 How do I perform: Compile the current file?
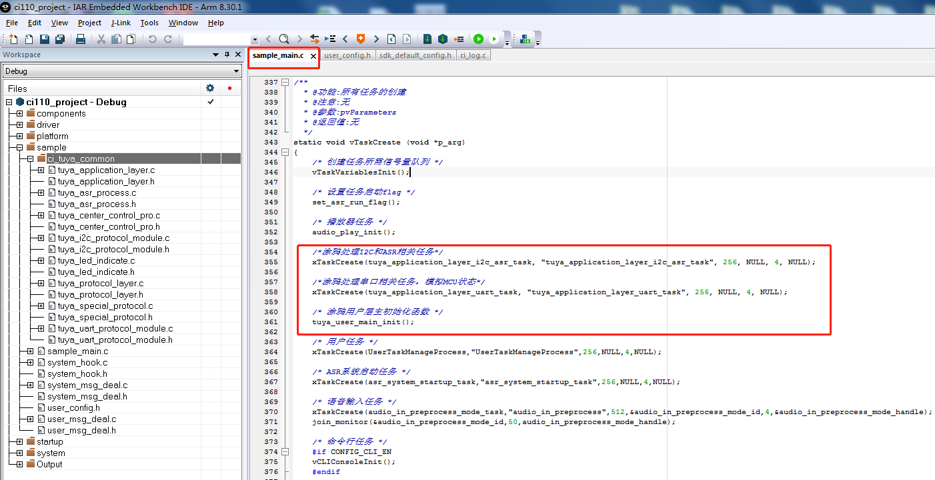[x=427, y=39]
